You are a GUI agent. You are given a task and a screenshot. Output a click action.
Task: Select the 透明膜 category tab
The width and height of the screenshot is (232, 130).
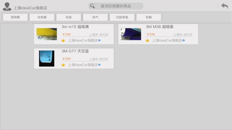coord(15,17)
